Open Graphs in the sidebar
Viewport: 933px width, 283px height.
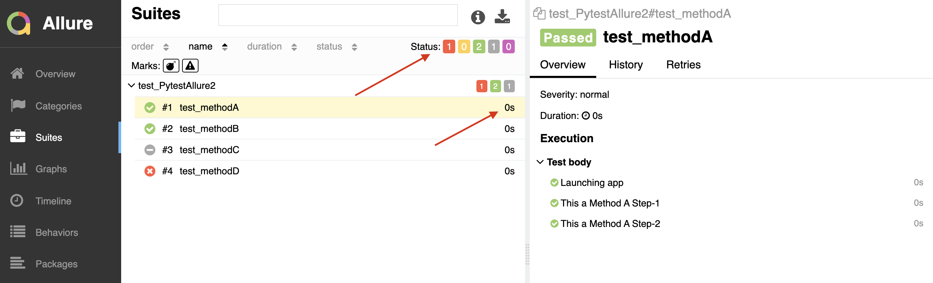click(51, 169)
